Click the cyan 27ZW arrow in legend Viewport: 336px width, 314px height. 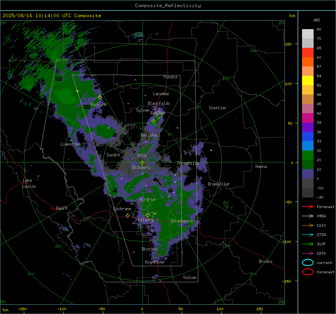[x=308, y=235]
